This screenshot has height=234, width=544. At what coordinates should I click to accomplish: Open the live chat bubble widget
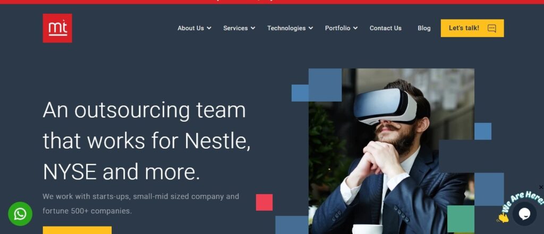(x=524, y=214)
